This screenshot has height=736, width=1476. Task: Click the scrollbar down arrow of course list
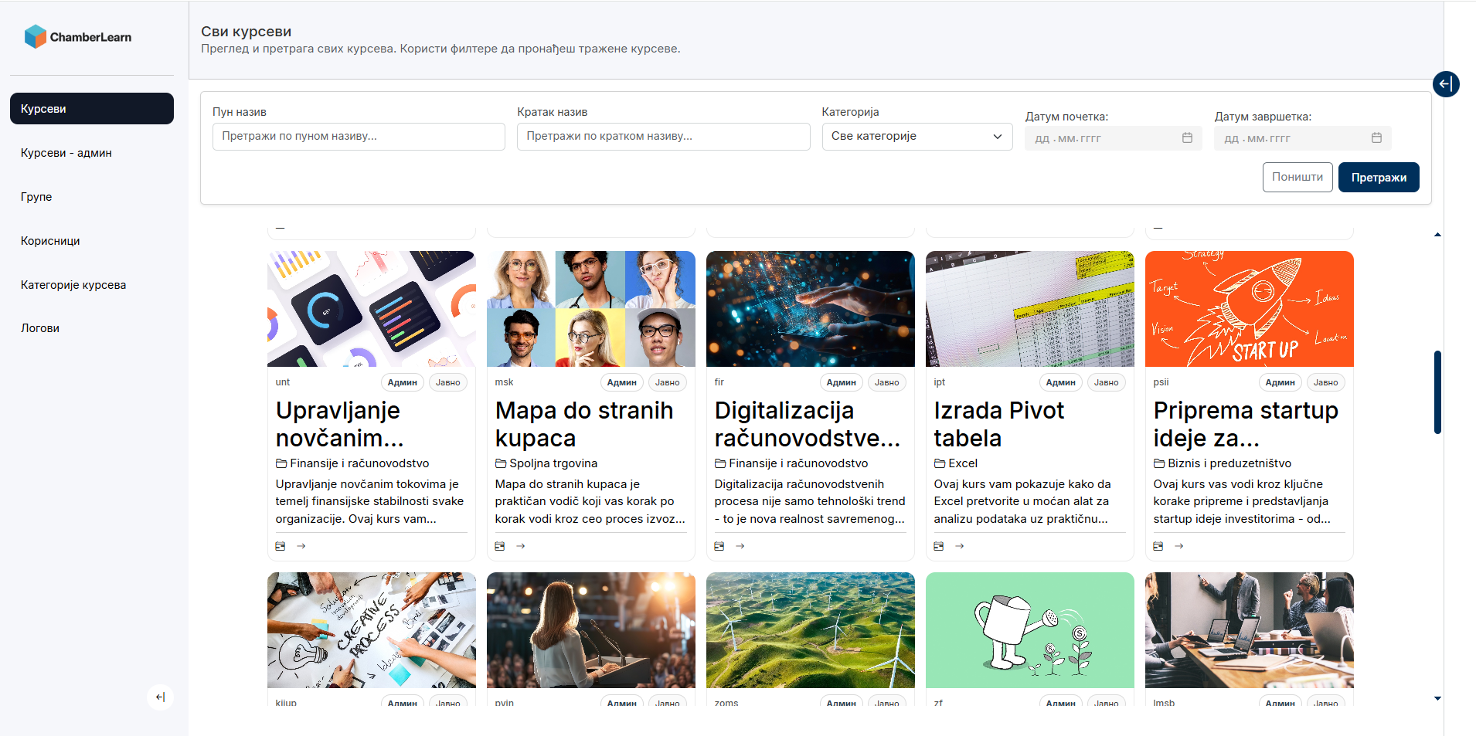click(1437, 698)
